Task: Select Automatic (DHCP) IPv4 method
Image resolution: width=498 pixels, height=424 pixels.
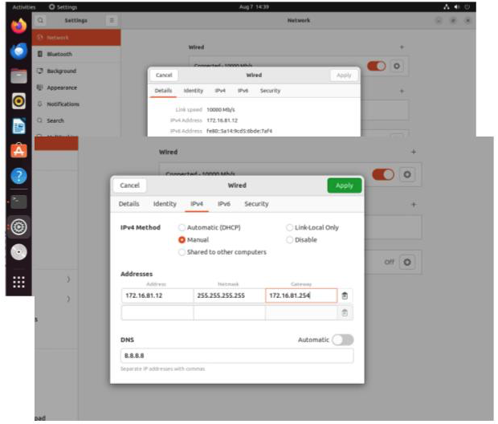Action: [x=182, y=227]
